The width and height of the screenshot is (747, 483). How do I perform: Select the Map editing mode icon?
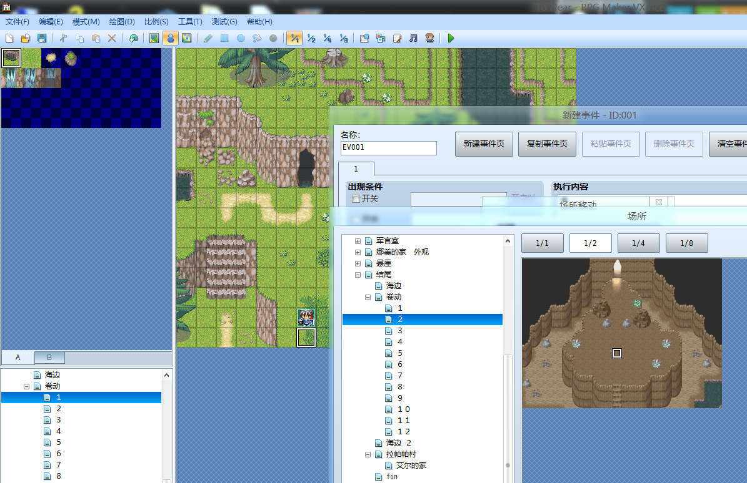tap(154, 38)
